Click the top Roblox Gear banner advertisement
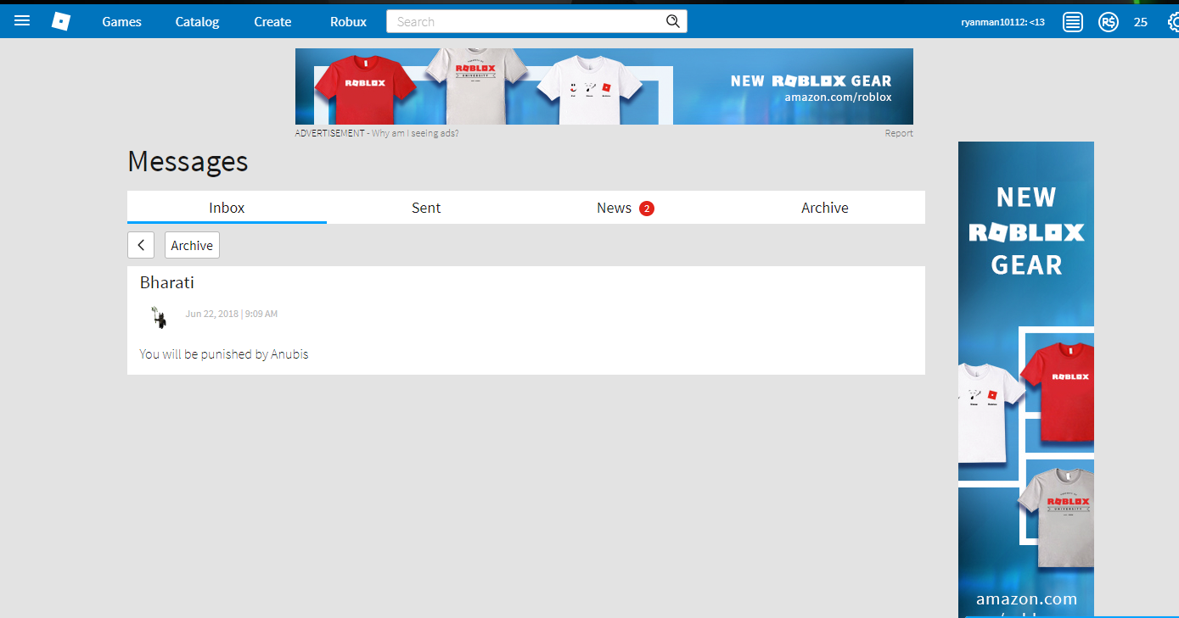Viewport: 1179px width, 618px height. pyautogui.click(x=604, y=86)
